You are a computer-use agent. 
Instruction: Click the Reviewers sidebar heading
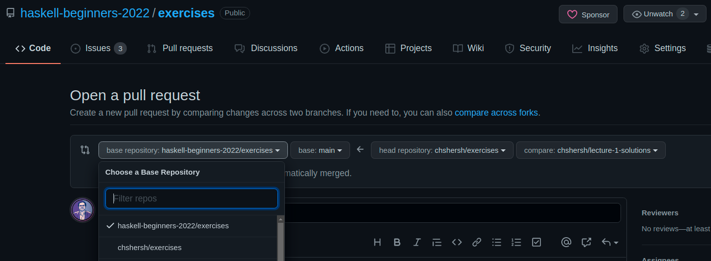pos(660,213)
